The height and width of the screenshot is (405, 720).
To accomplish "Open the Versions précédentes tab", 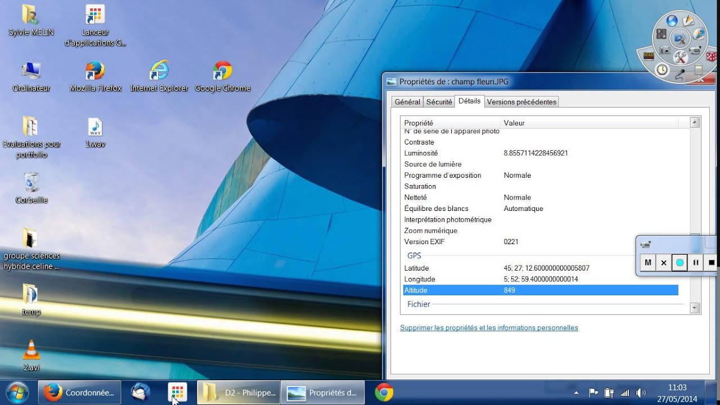I will (521, 102).
